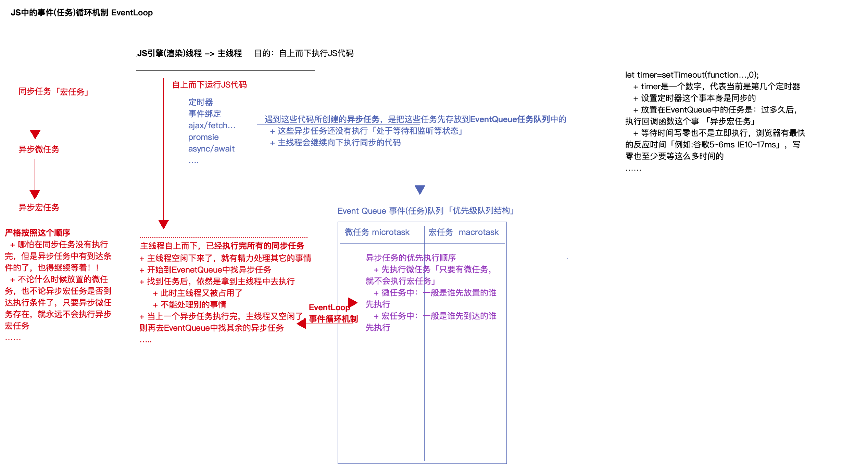This screenshot has width=842, height=472.
Task: Click the heading 'Event Queue 事件(任务)队列「优先级队列结构」'
Action: point(426,211)
